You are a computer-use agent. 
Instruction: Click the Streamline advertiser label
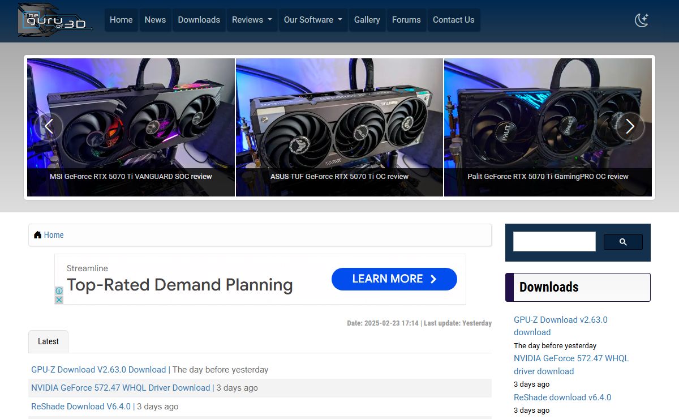(x=87, y=268)
